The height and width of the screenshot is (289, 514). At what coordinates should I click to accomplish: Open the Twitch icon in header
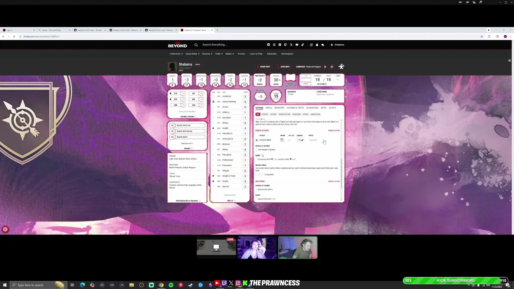[x=286, y=45]
